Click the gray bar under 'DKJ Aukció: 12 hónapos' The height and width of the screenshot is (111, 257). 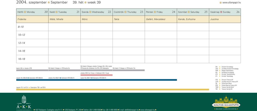pos(129,70)
